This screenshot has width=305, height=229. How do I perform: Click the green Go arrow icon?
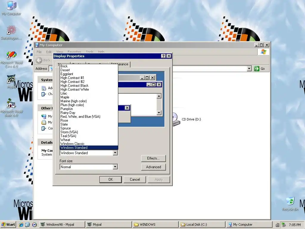pyautogui.click(x=256, y=69)
